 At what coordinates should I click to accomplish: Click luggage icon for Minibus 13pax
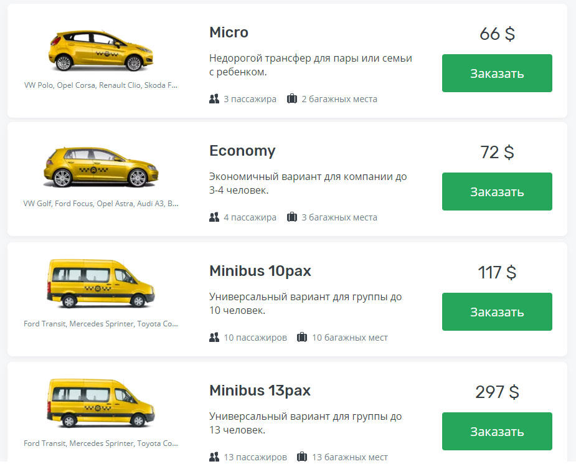302,457
